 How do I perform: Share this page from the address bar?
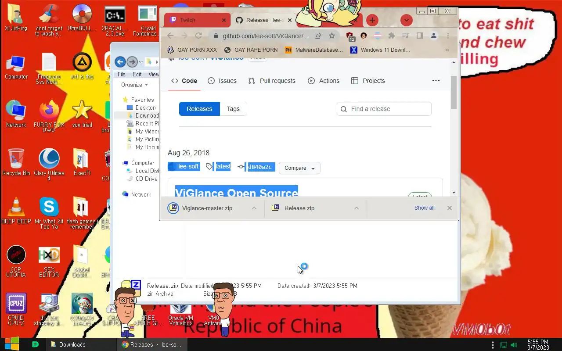pos(318,36)
